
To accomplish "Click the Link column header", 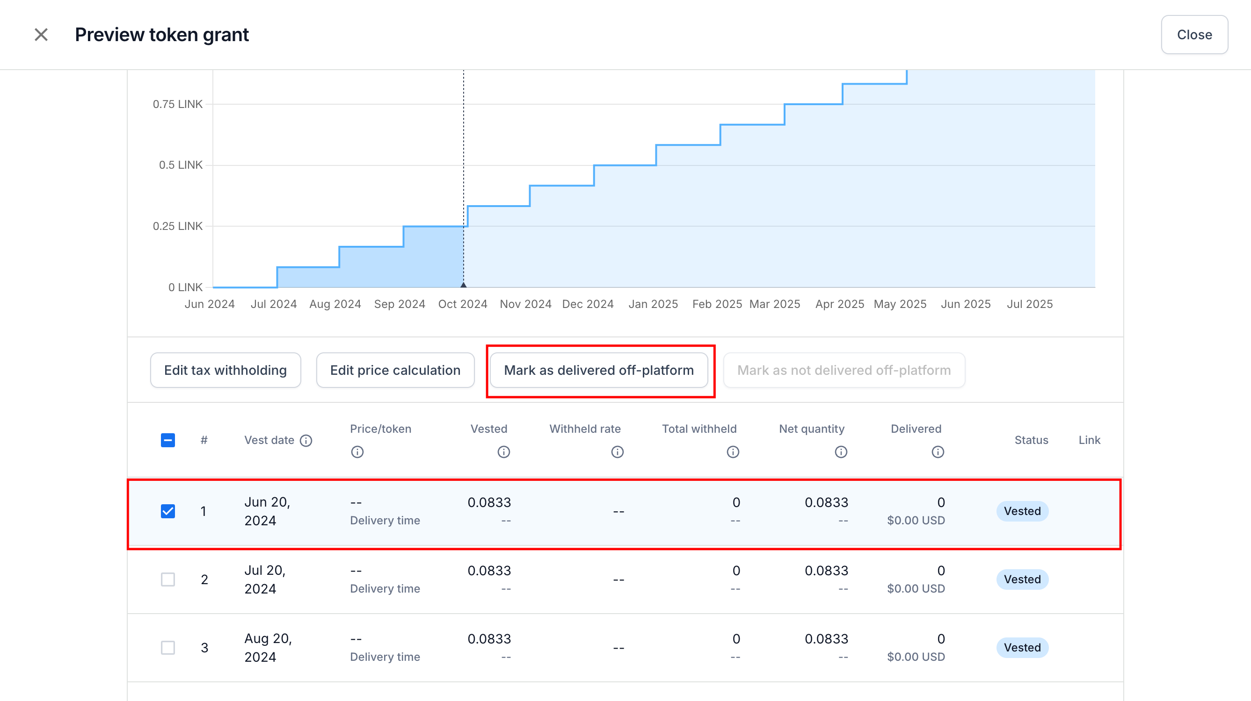I will 1089,441.
